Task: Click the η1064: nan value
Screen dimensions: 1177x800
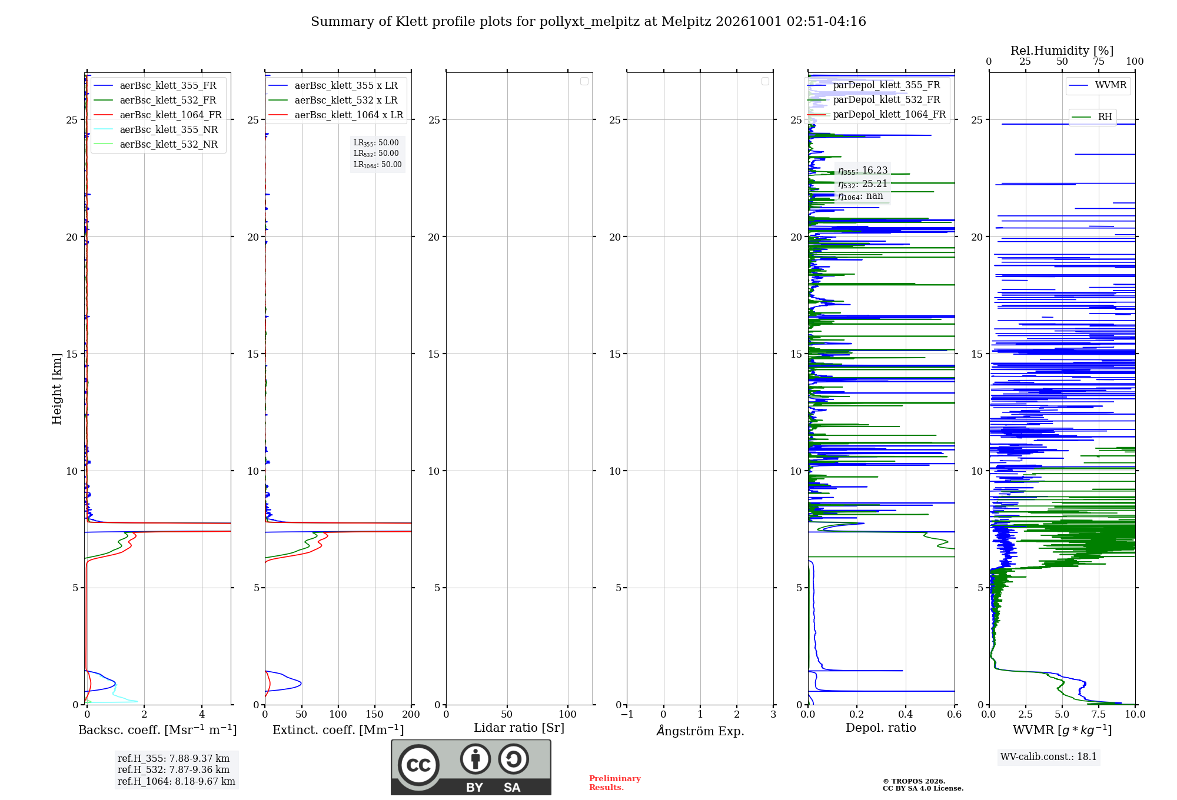Action: pos(860,196)
